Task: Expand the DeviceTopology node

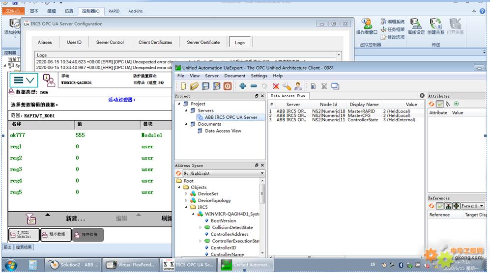Action: pyautogui.click(x=186, y=200)
